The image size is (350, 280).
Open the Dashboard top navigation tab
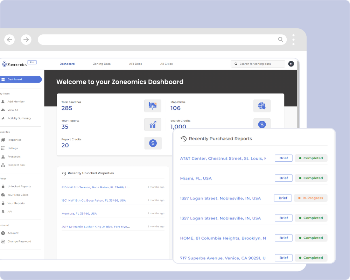(x=67, y=64)
